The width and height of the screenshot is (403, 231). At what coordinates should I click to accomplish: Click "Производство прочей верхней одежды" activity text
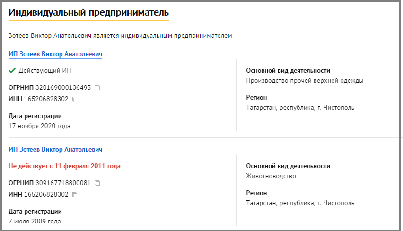click(305, 81)
